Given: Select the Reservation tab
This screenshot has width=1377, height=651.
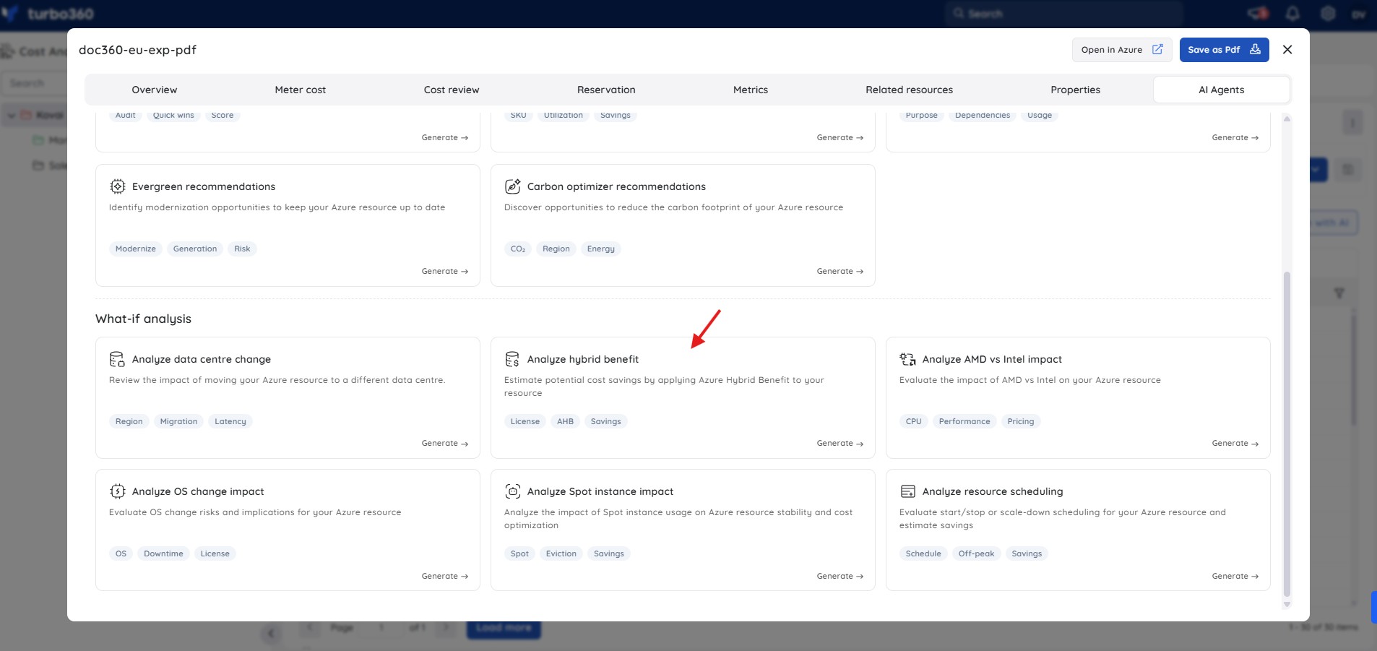Looking at the screenshot, I should (x=606, y=90).
